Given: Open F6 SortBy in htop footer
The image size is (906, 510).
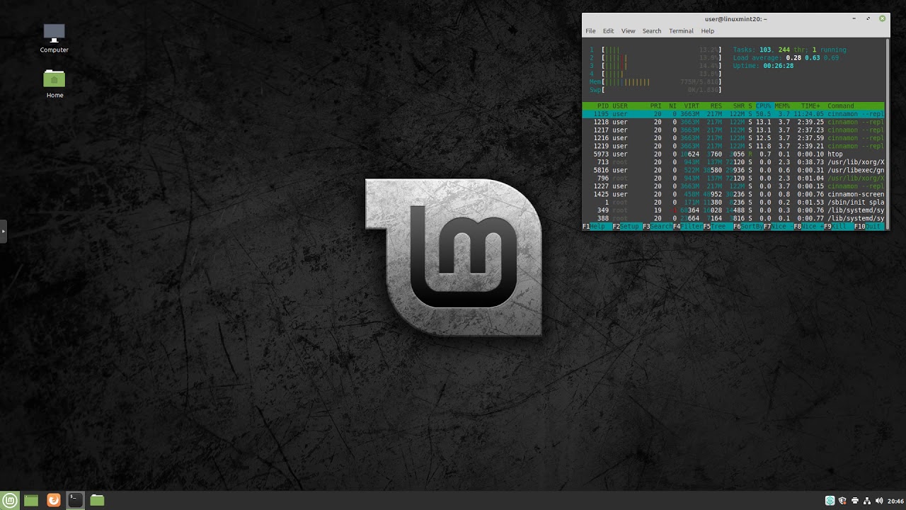Looking at the screenshot, I should point(747,227).
